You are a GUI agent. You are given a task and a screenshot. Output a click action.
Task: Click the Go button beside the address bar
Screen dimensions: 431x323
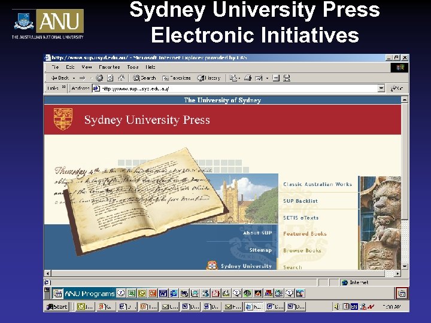coord(397,89)
